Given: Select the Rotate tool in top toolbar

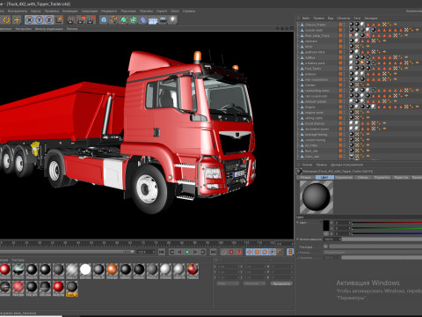Looking at the screenshot, I should (6, 20).
